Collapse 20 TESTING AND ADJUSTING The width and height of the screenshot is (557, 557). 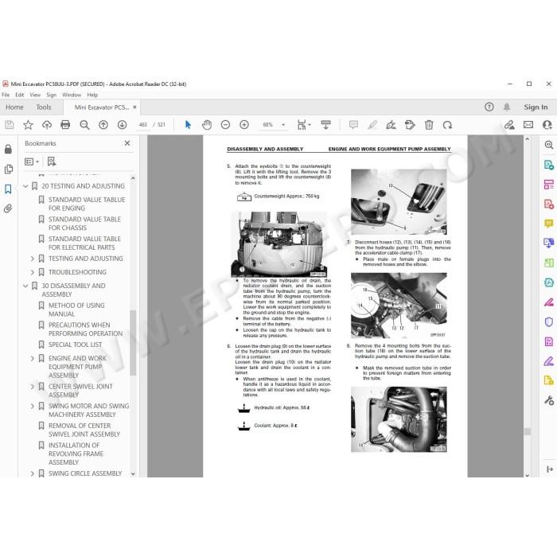tap(25, 186)
